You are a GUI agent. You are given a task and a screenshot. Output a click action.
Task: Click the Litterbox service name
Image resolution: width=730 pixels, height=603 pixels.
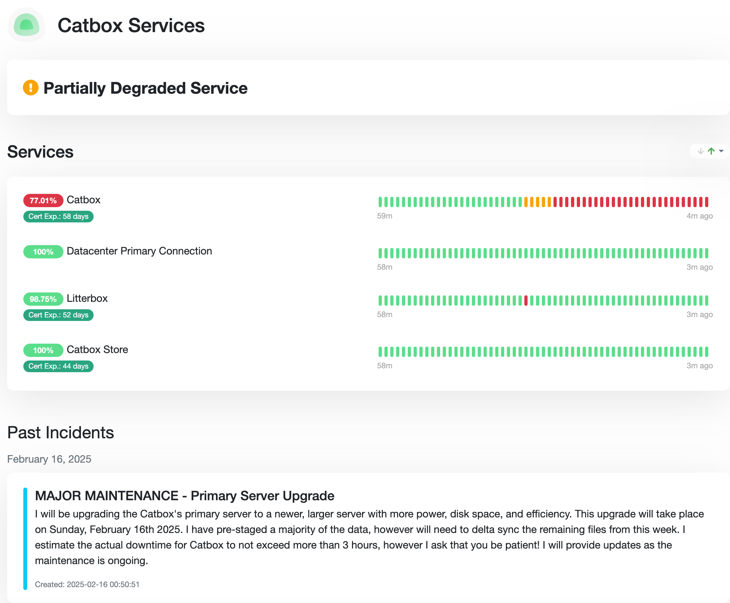click(x=87, y=298)
